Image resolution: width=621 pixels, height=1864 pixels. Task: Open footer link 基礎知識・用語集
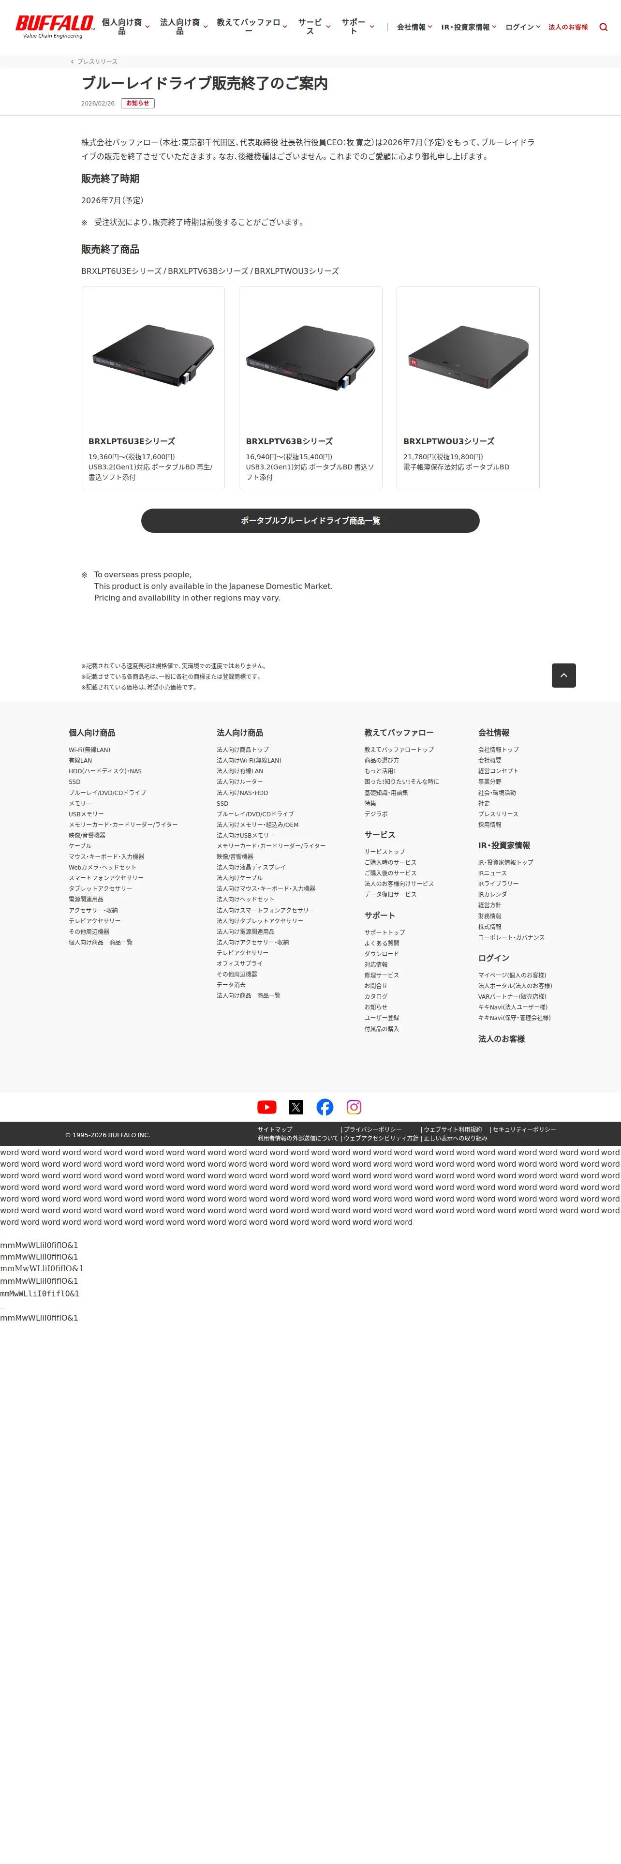386,792
